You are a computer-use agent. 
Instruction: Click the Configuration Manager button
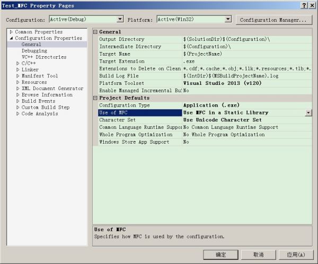click(273, 20)
